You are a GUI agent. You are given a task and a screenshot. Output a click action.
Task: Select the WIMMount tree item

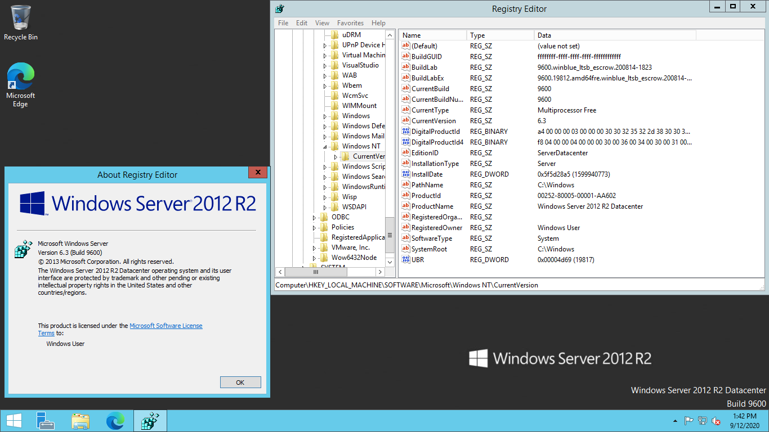(x=359, y=106)
